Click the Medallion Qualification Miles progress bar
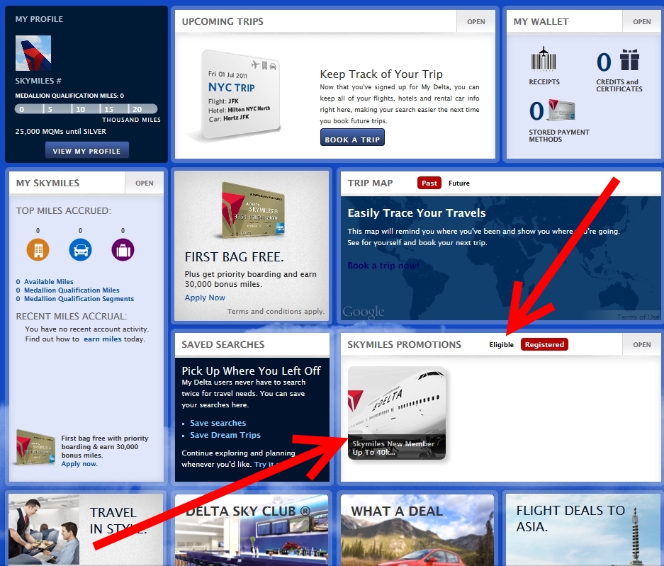664x566 pixels. coord(86,109)
